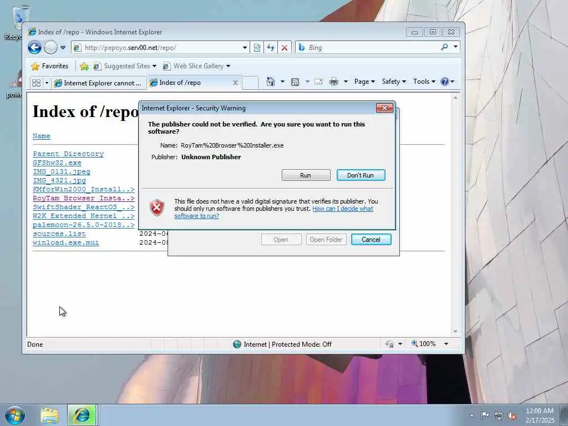The height and width of the screenshot is (426, 568).
Task: Click the RSS feeds icon
Action: 295,82
